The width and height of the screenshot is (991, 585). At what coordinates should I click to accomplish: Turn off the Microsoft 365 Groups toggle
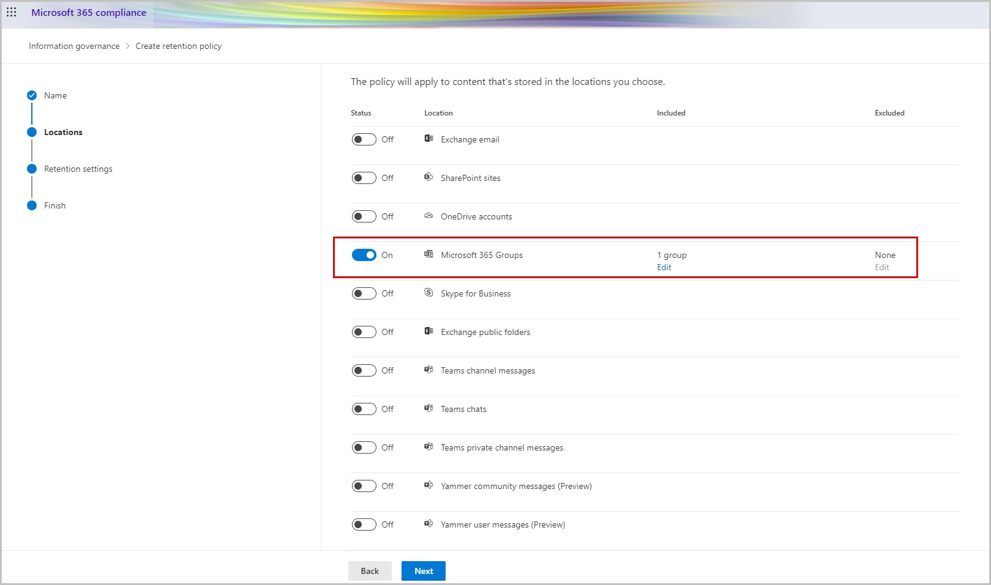(x=364, y=255)
